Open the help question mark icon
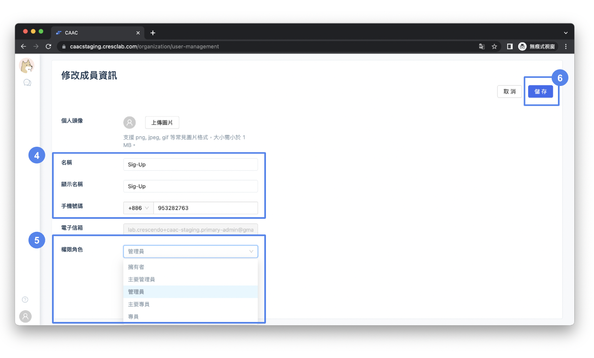 coord(25,299)
